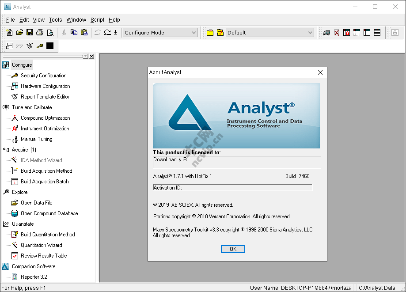Open Instrument Optimization
Screen dimensions: 406x292
tap(45, 129)
